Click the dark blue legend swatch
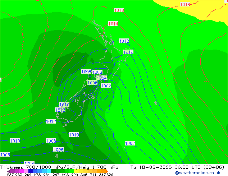 pos(31,171)
